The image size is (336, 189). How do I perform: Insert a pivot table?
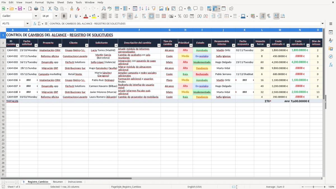(173, 9)
